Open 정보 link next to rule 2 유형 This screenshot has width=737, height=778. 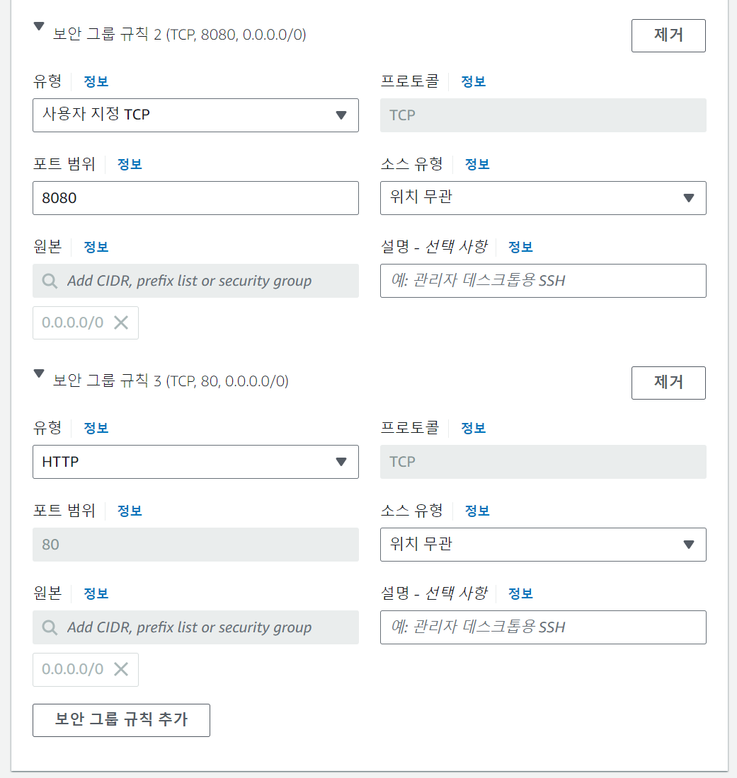(96, 81)
